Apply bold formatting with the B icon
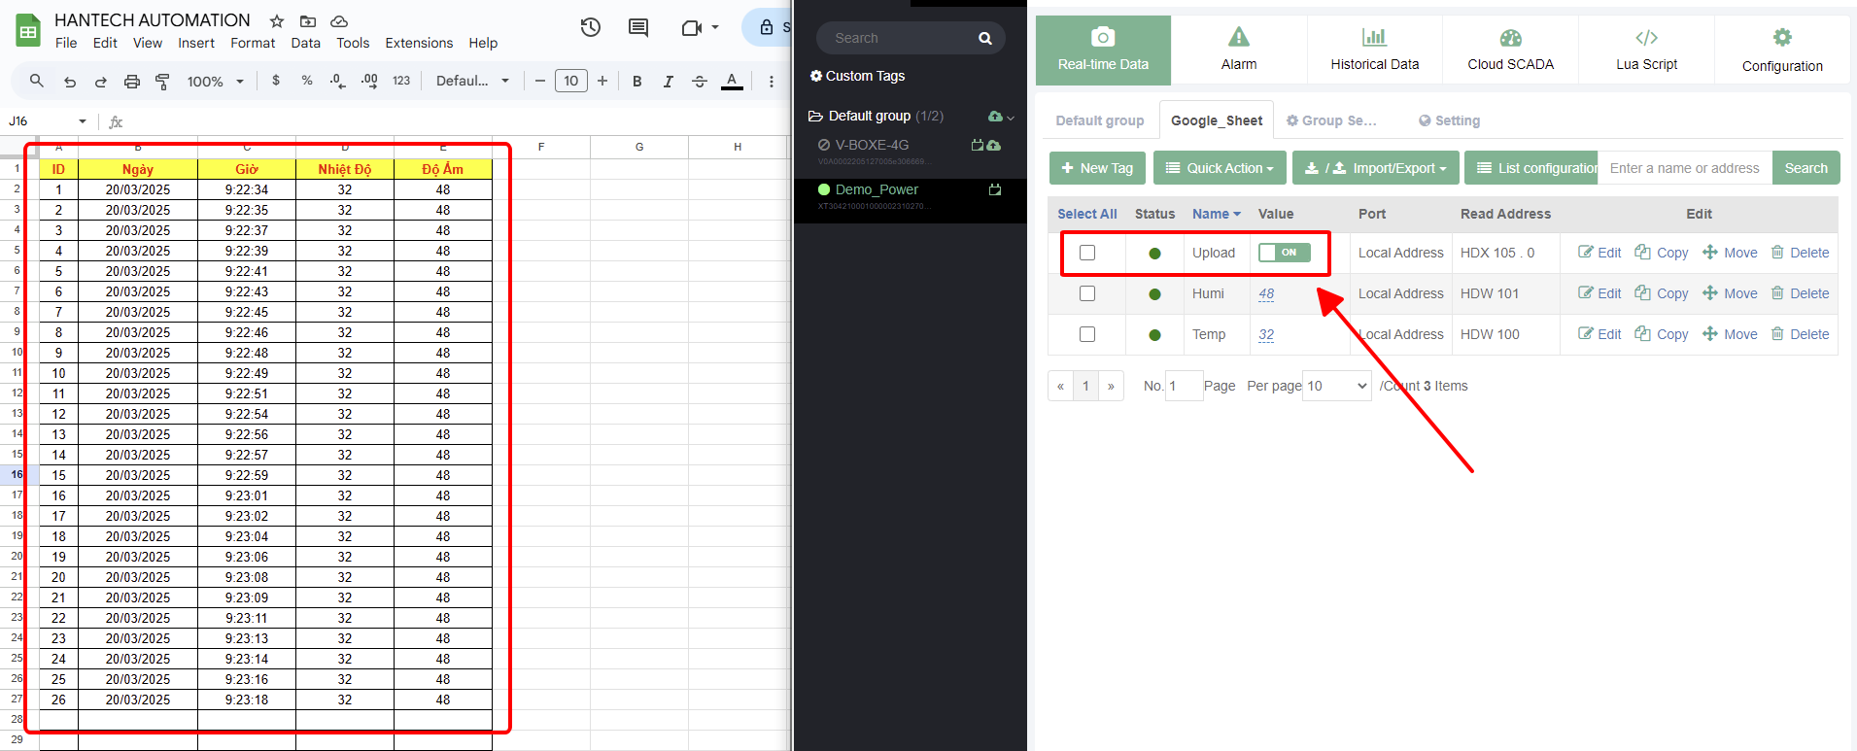The image size is (1857, 751). tap(636, 82)
